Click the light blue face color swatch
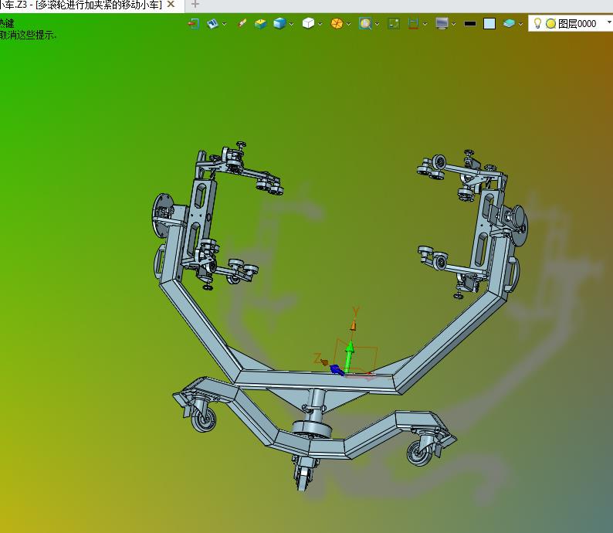Screen dimensions: 613x533 [x=489, y=24]
